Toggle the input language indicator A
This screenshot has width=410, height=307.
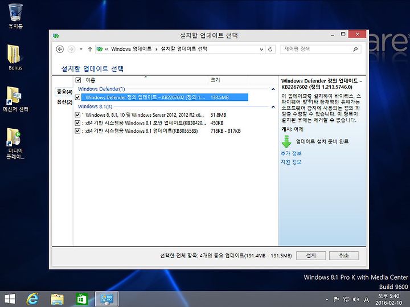[x=367, y=299]
